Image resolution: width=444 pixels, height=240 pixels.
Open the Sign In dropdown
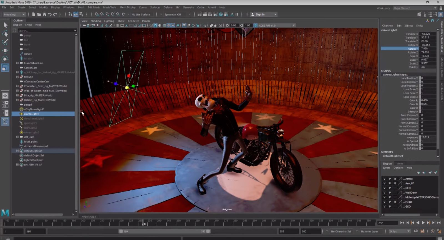(264, 14)
